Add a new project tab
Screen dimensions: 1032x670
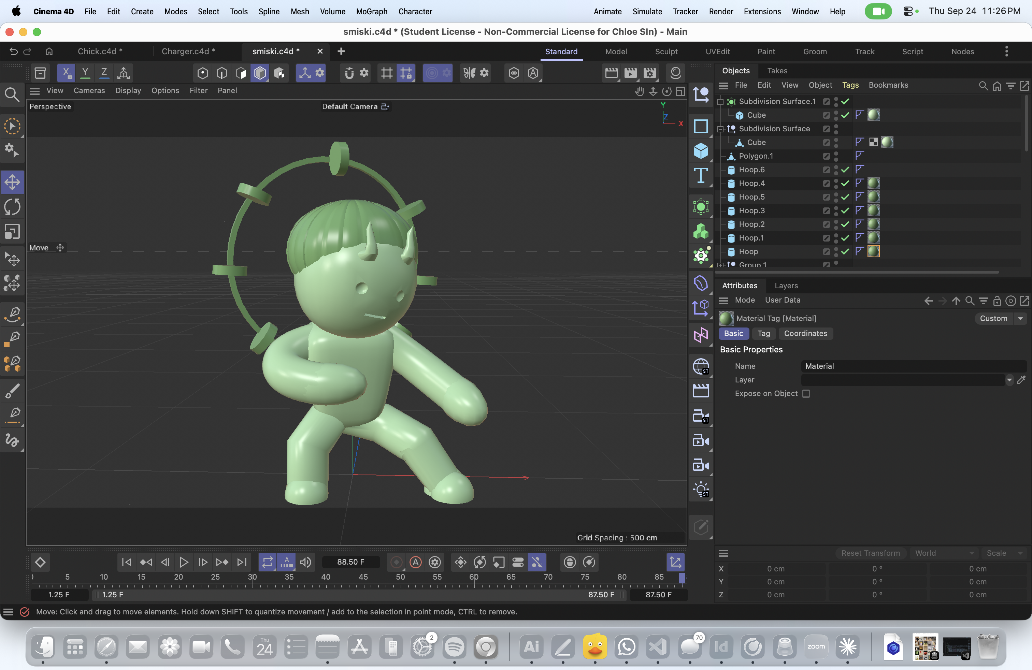[x=341, y=51]
